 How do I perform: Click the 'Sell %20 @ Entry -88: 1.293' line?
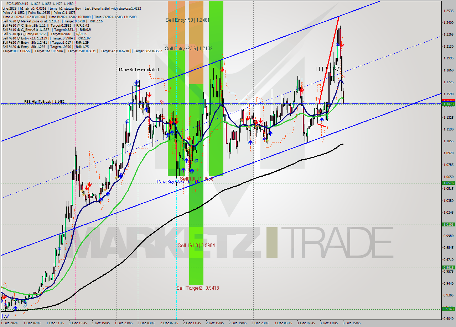pyautogui.click(x=45, y=47)
